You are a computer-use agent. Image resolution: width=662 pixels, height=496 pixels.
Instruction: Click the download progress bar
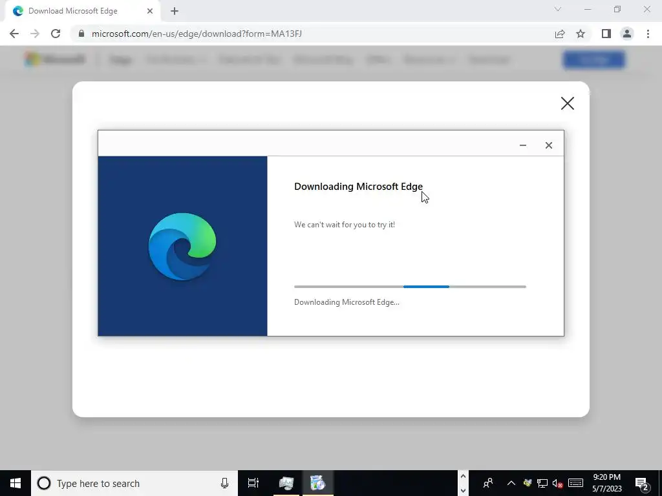click(x=410, y=287)
